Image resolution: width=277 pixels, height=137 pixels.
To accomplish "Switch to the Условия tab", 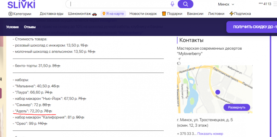I will 13,27.
